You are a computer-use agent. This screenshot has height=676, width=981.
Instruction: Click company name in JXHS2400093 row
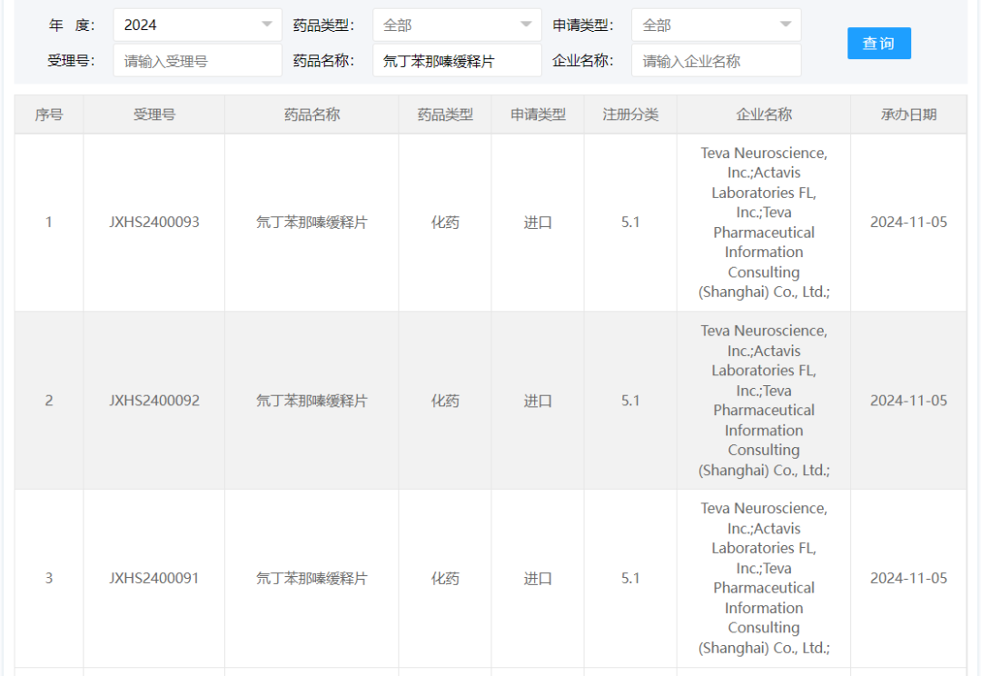tap(764, 223)
